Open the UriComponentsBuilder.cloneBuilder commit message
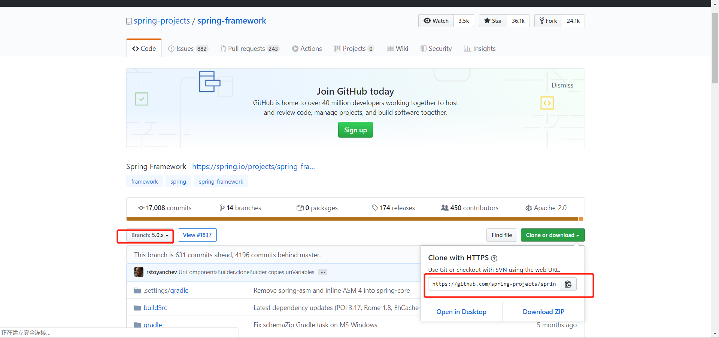The image size is (719, 338). 246,272
